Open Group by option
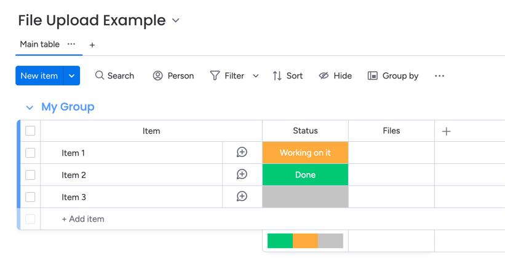Image resolution: width=505 pixels, height=264 pixels. (393, 76)
